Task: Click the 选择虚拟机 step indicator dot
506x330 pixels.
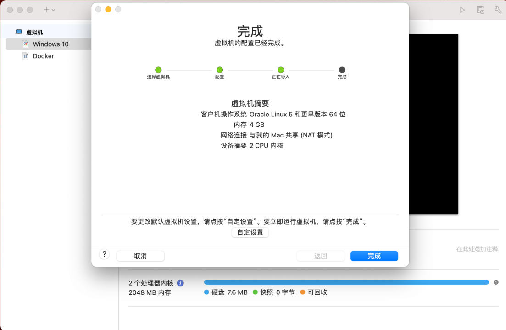Action: pos(158,70)
